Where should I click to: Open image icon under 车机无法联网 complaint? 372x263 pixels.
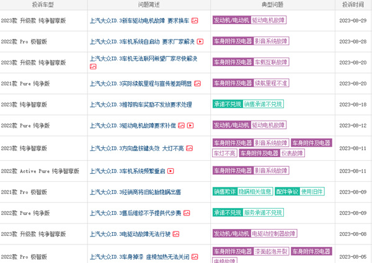point(93,66)
